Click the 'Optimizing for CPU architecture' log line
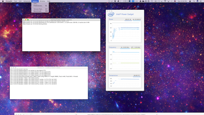The height and width of the screenshot is (115, 204). (56, 22)
